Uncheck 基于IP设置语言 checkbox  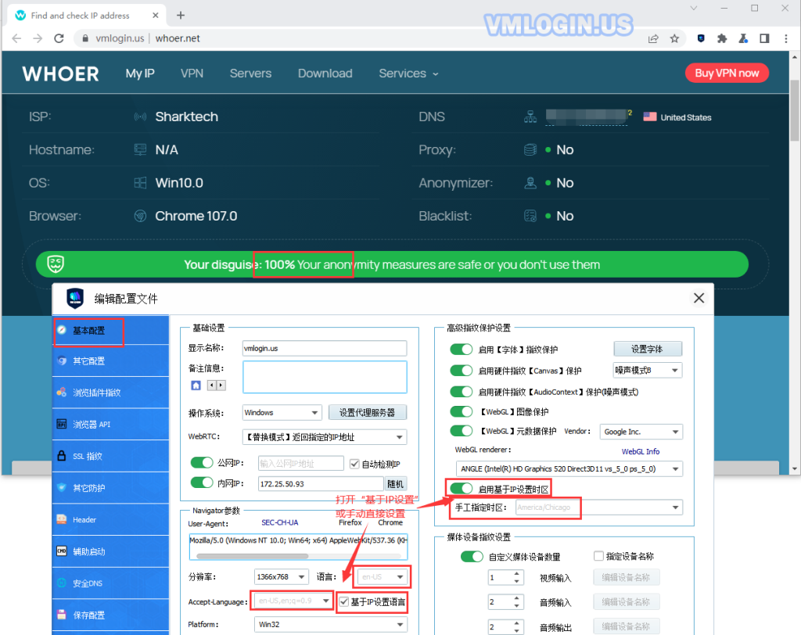tap(344, 602)
